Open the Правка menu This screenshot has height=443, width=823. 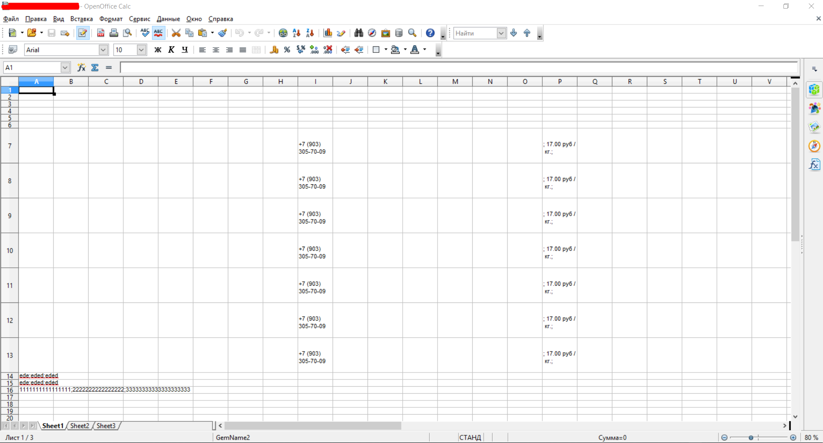36,19
